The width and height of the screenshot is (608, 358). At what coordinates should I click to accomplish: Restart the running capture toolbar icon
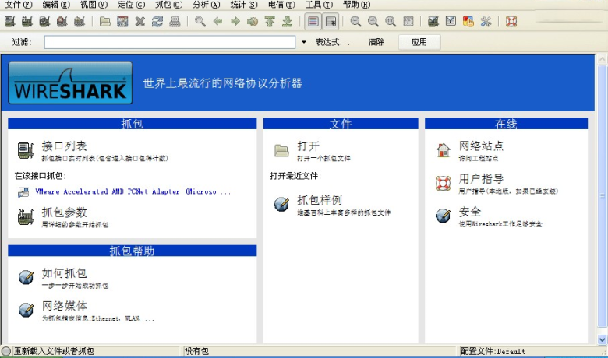79,21
